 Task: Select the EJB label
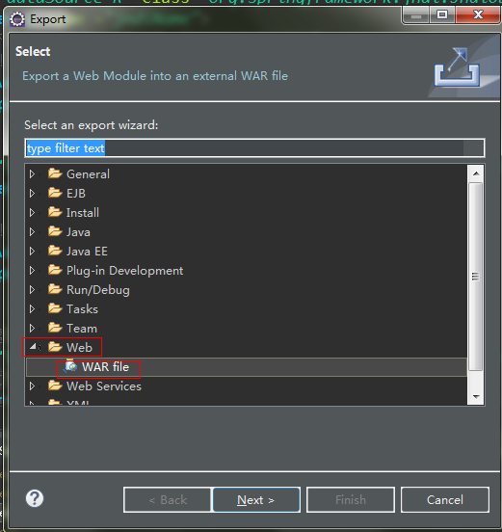click(x=76, y=194)
